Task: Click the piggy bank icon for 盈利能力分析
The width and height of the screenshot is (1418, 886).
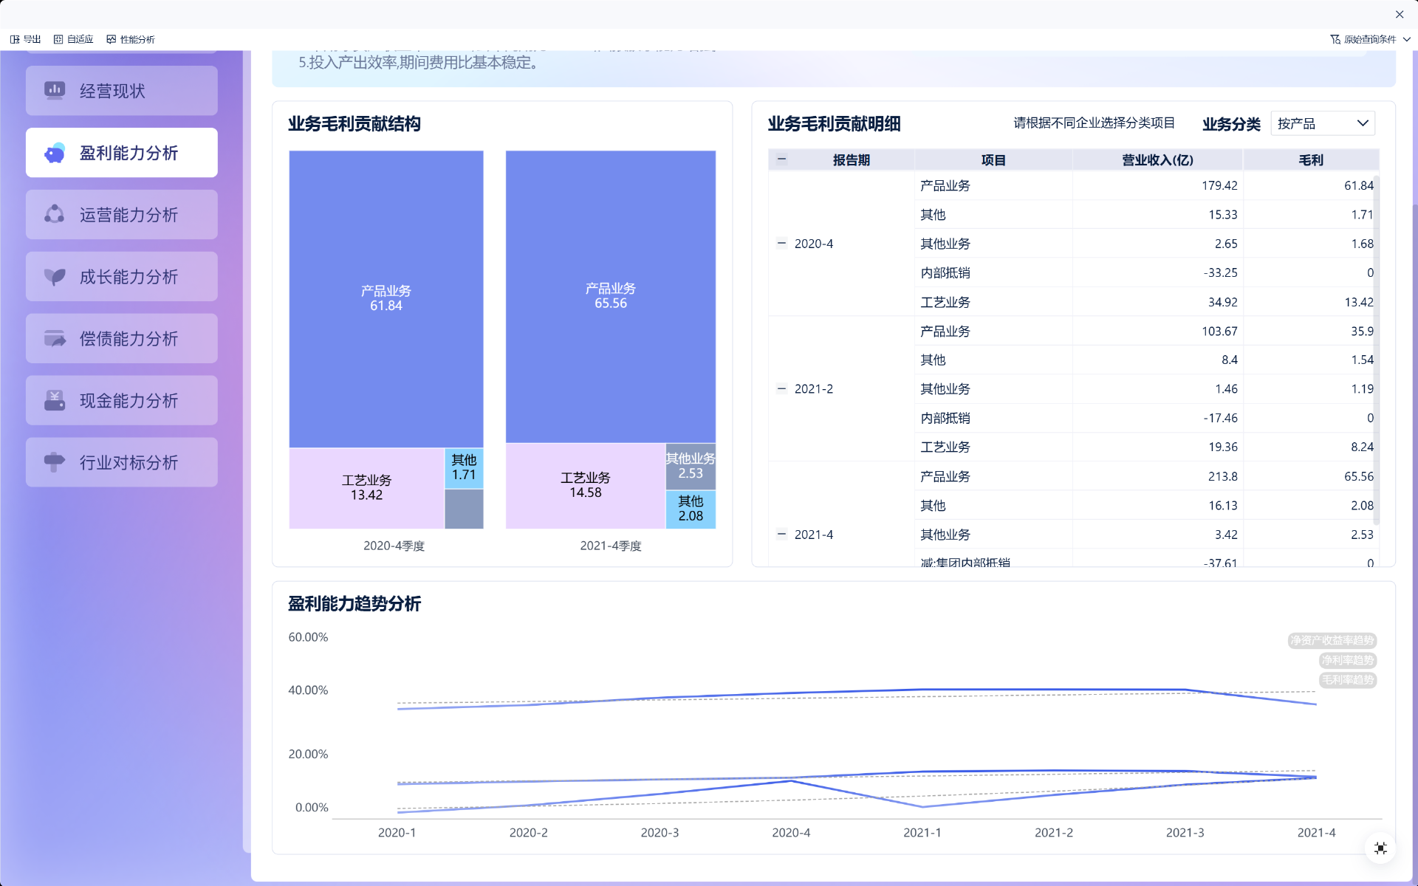Action: pyautogui.click(x=55, y=153)
